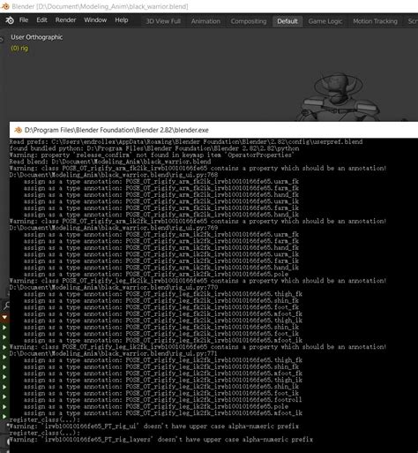
Task: Click the leg_fk2ik '.thigh_fk' annotation line
Action: [163, 294]
